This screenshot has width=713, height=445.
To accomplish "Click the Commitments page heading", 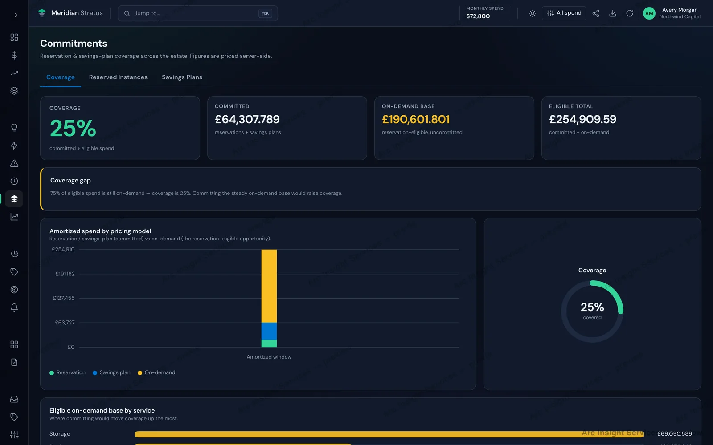I will coord(74,44).
